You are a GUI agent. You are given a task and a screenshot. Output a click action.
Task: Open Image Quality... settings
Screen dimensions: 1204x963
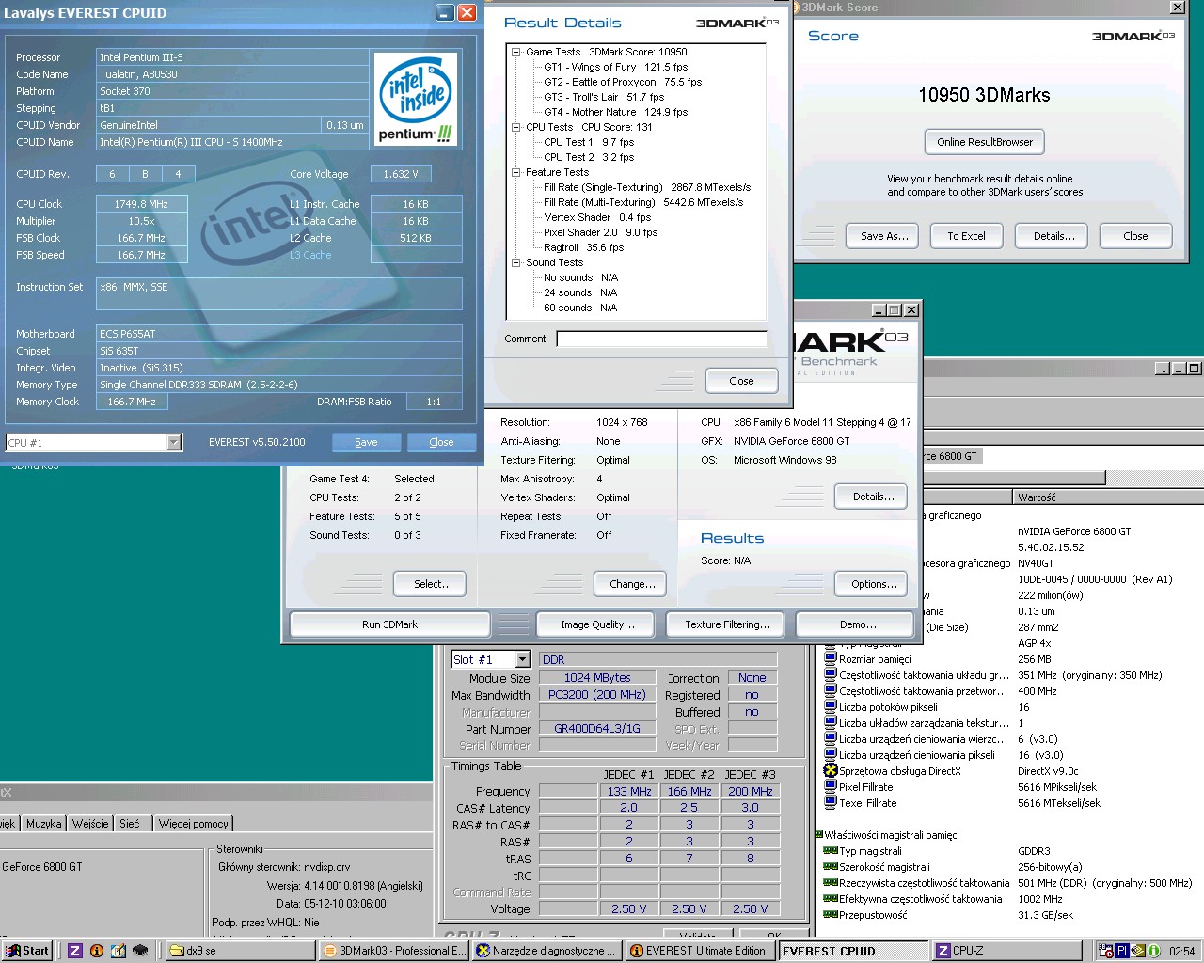[597, 624]
